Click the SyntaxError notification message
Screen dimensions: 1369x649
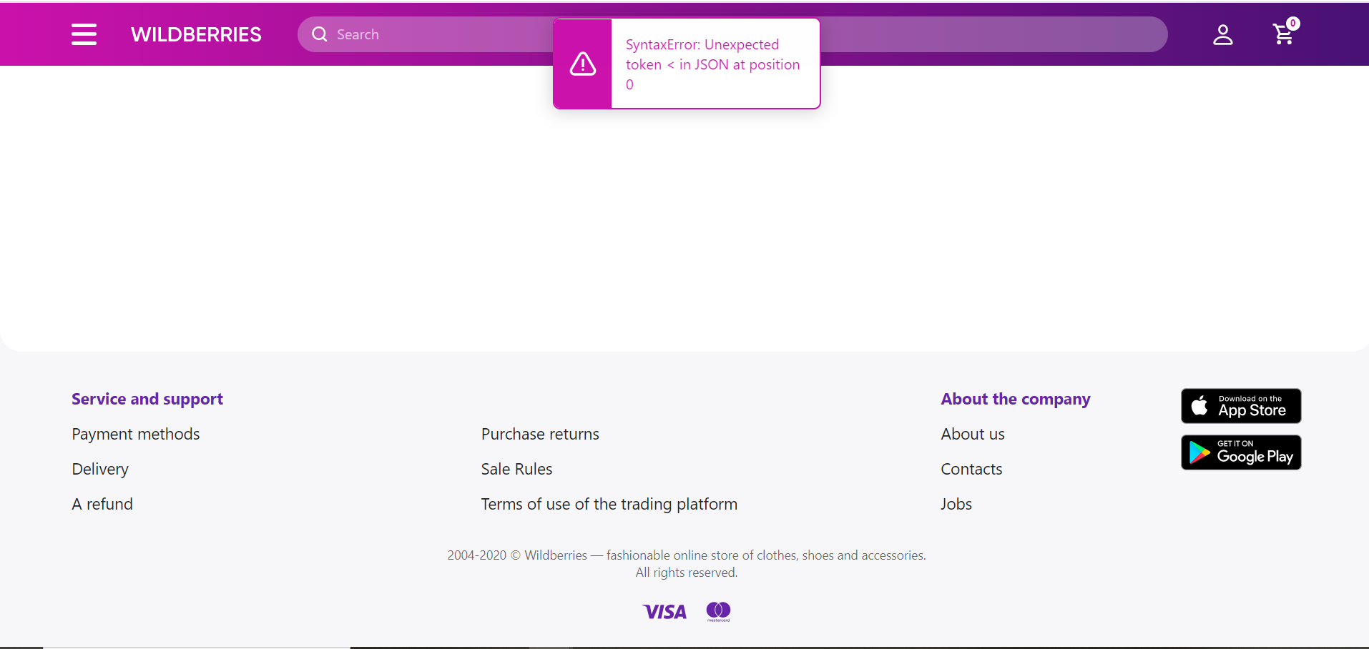(x=712, y=64)
